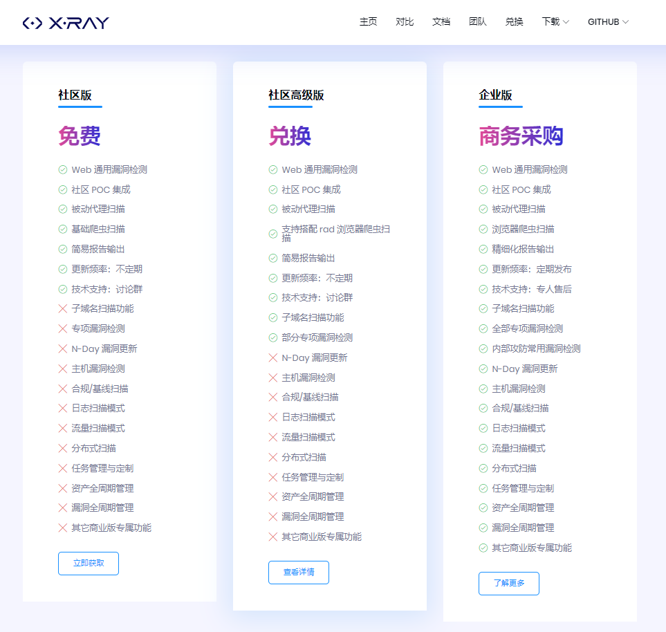Click the 社区高级版 plan heading
This screenshot has height=632, width=666.
296,95
